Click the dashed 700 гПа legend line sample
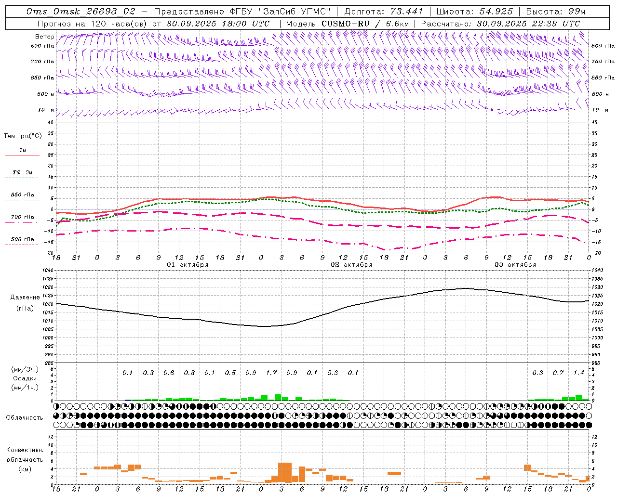The height and width of the screenshot is (493, 617). coord(21,223)
